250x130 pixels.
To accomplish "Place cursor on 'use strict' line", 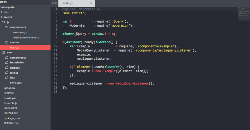I will point(74,13).
